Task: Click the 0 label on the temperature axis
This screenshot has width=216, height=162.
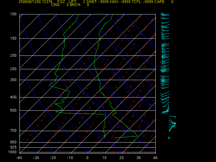Action: click(x=88, y=158)
